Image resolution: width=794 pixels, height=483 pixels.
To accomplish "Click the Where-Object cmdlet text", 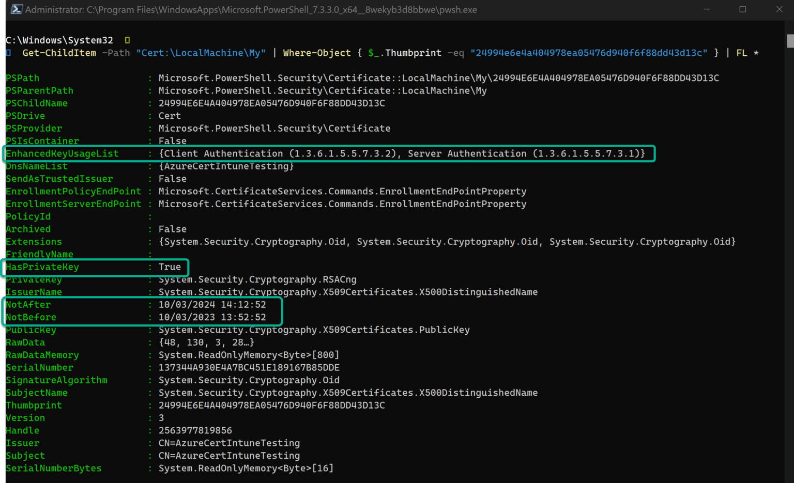I will point(316,53).
